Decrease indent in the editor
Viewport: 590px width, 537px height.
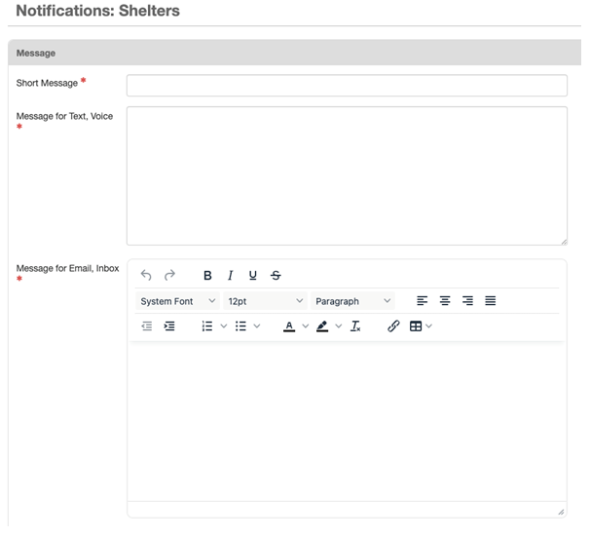coord(147,326)
